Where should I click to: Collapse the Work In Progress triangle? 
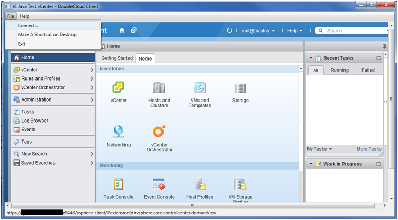point(311,164)
